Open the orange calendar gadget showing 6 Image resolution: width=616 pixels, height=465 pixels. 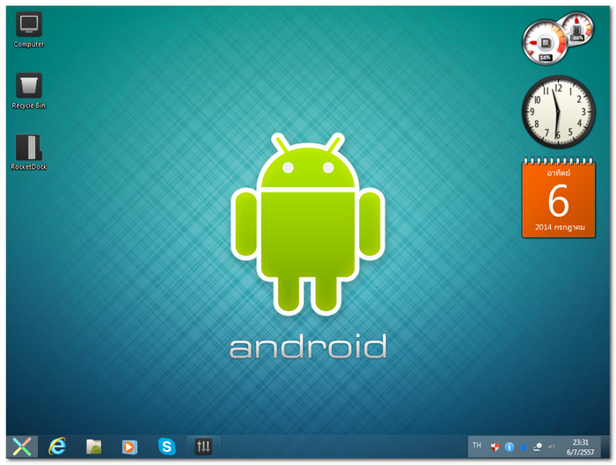coord(558,198)
